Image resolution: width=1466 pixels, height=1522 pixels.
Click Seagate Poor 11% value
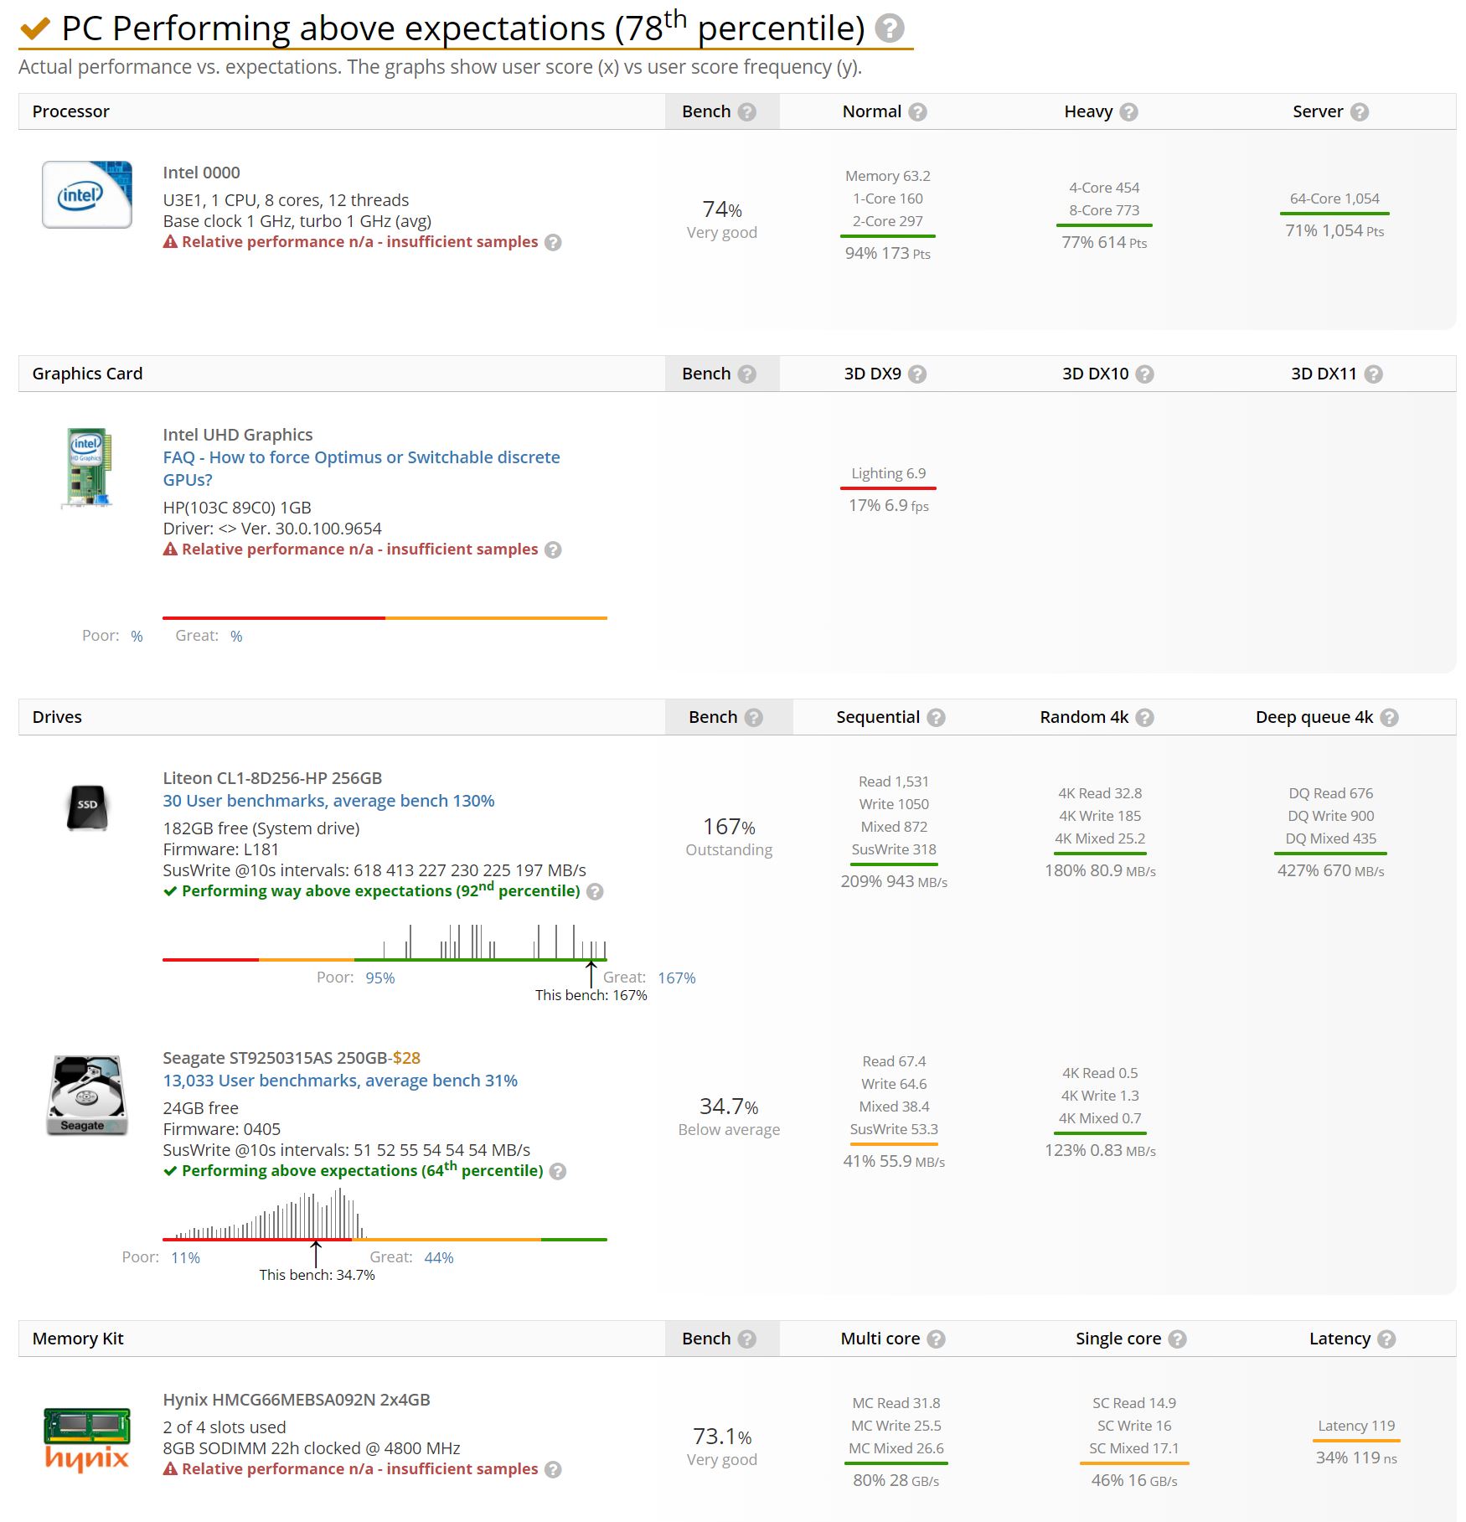[x=186, y=1258]
